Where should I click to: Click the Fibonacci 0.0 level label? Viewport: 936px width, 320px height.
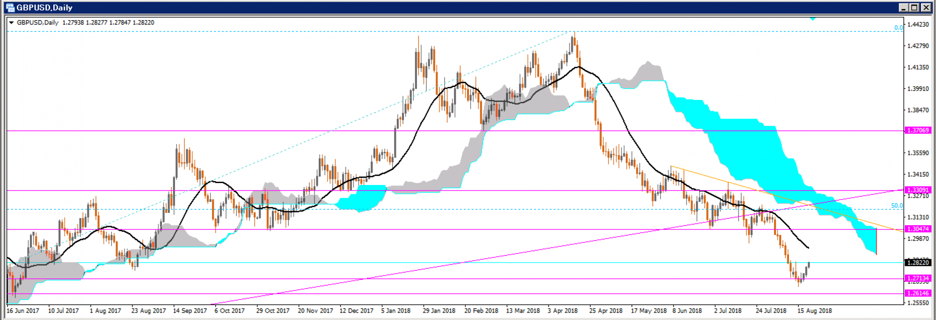pyautogui.click(x=899, y=28)
